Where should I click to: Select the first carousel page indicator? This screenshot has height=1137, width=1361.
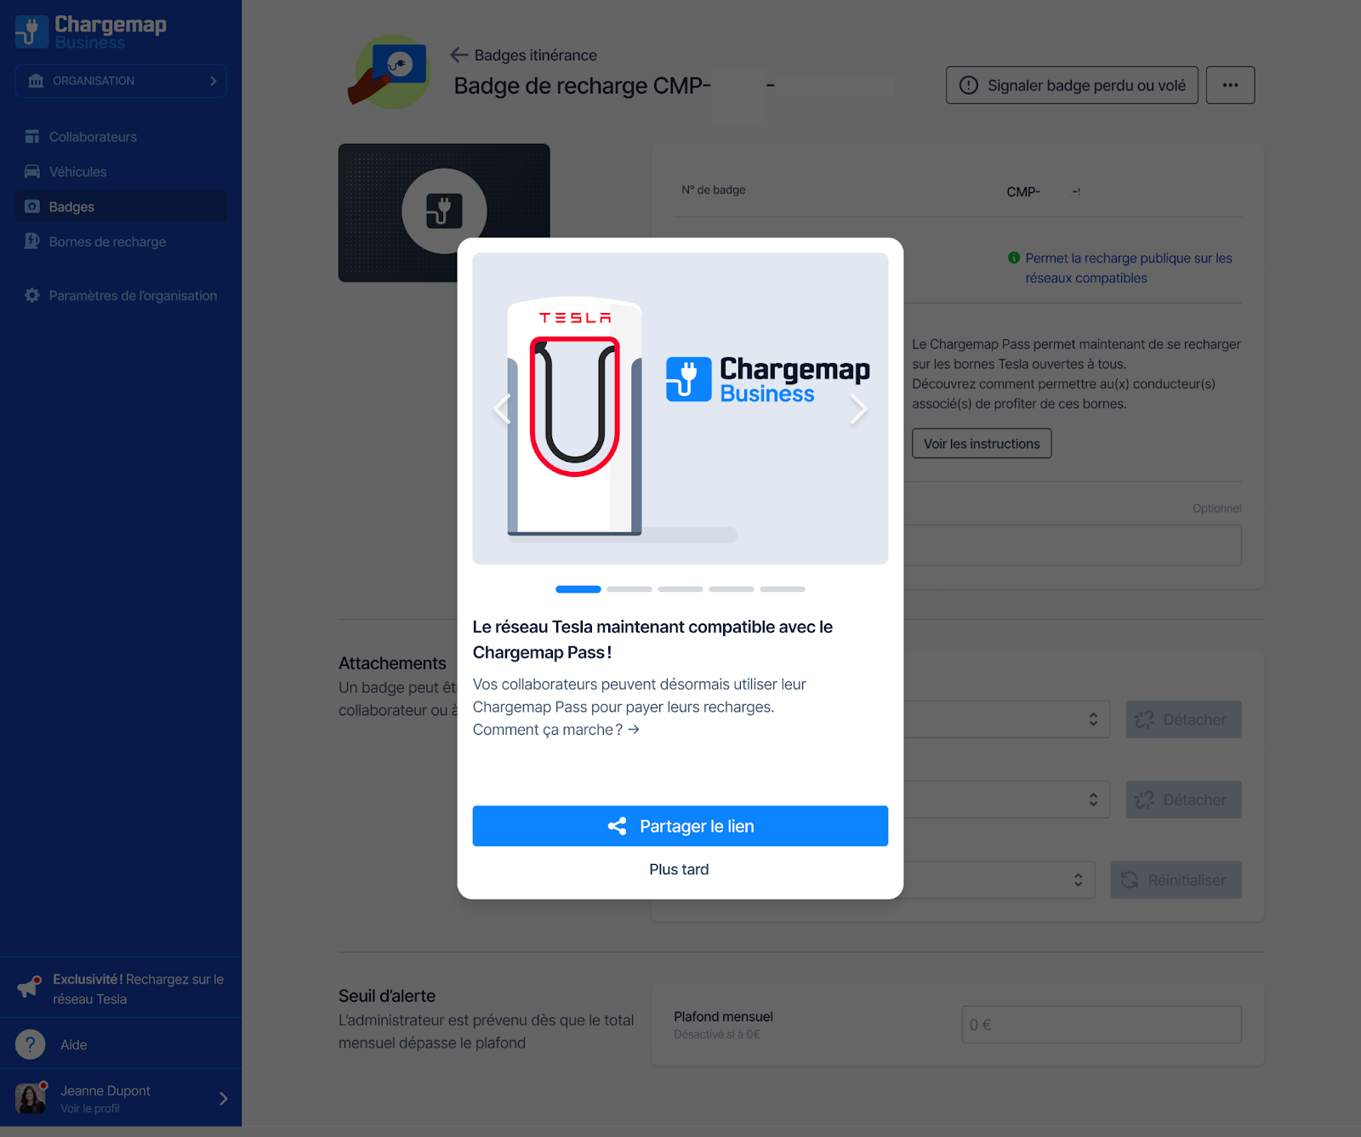pyautogui.click(x=578, y=589)
